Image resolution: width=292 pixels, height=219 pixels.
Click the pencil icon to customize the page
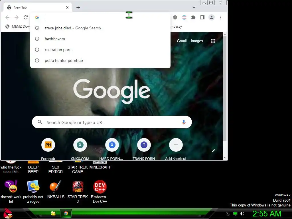(214, 151)
